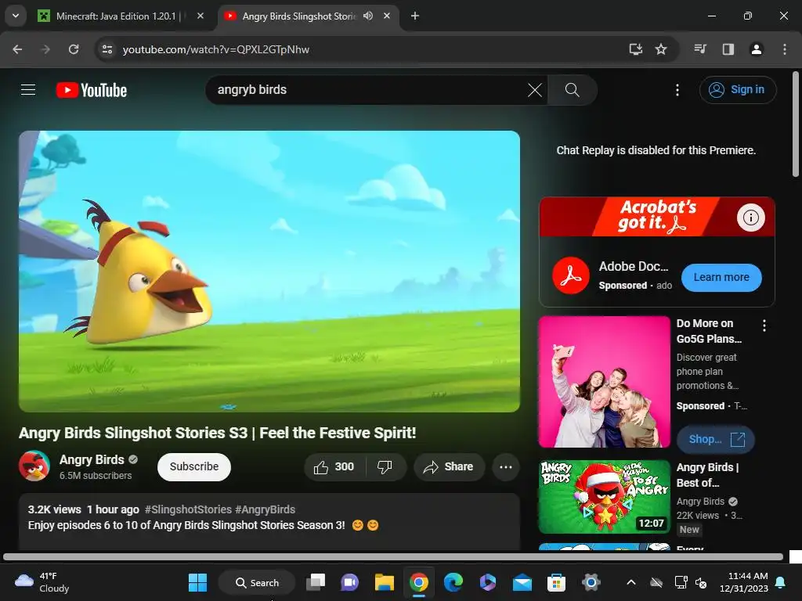Screen dimensions: 802x601
Task: Open a new browser tab
Action: pyautogui.click(x=415, y=16)
